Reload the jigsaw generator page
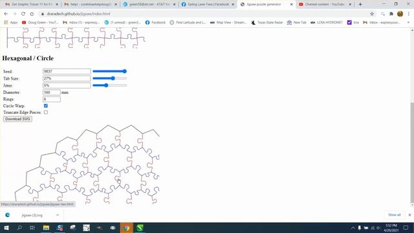This screenshot has width=414, height=233. tap(23, 14)
